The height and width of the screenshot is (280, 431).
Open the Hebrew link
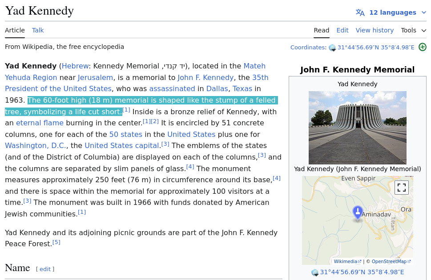(x=75, y=66)
